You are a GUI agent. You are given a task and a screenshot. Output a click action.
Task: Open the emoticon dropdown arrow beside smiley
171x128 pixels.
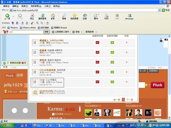tap(149, 85)
